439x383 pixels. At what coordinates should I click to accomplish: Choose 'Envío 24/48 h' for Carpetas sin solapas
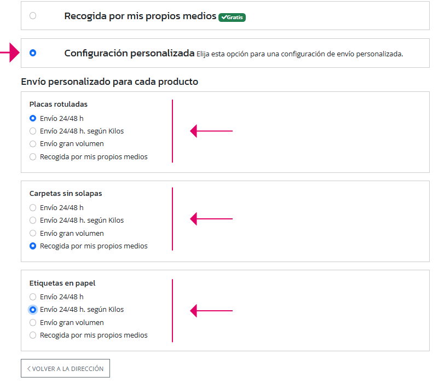[33, 207]
